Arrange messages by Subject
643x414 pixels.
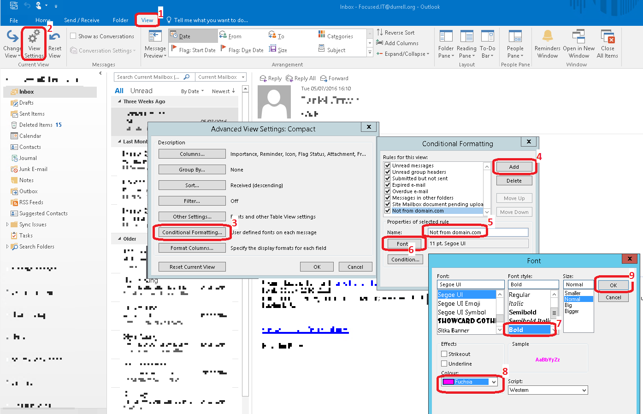click(332, 50)
